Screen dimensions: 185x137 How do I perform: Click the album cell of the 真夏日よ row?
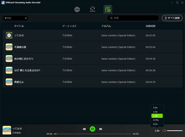tap(118, 82)
